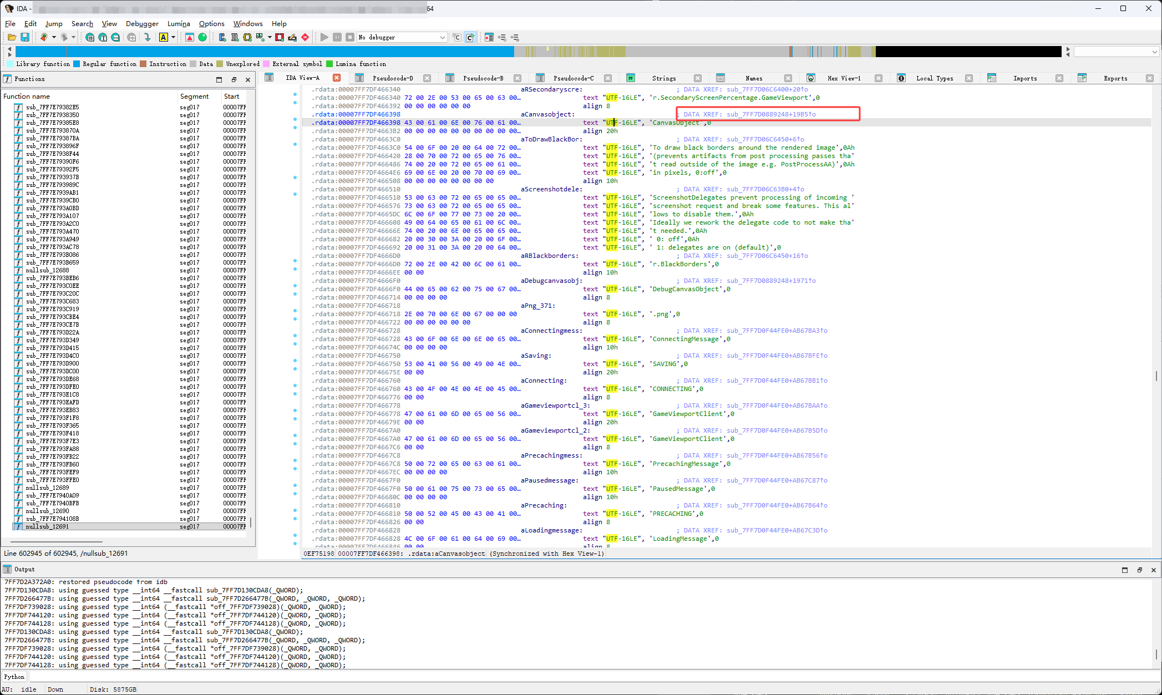The height and width of the screenshot is (695, 1162).
Task: Click the yellow letter A text icon
Action: tap(164, 37)
